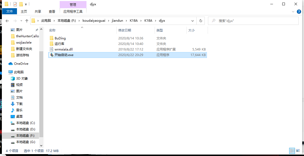This screenshot has width=304, height=156.
Task: Go forward with the right arrow button
Action: pos(15,21)
